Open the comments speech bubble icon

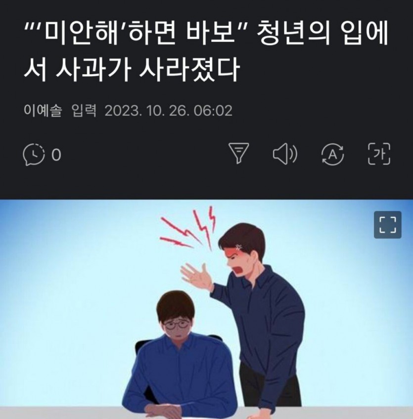pos(34,155)
